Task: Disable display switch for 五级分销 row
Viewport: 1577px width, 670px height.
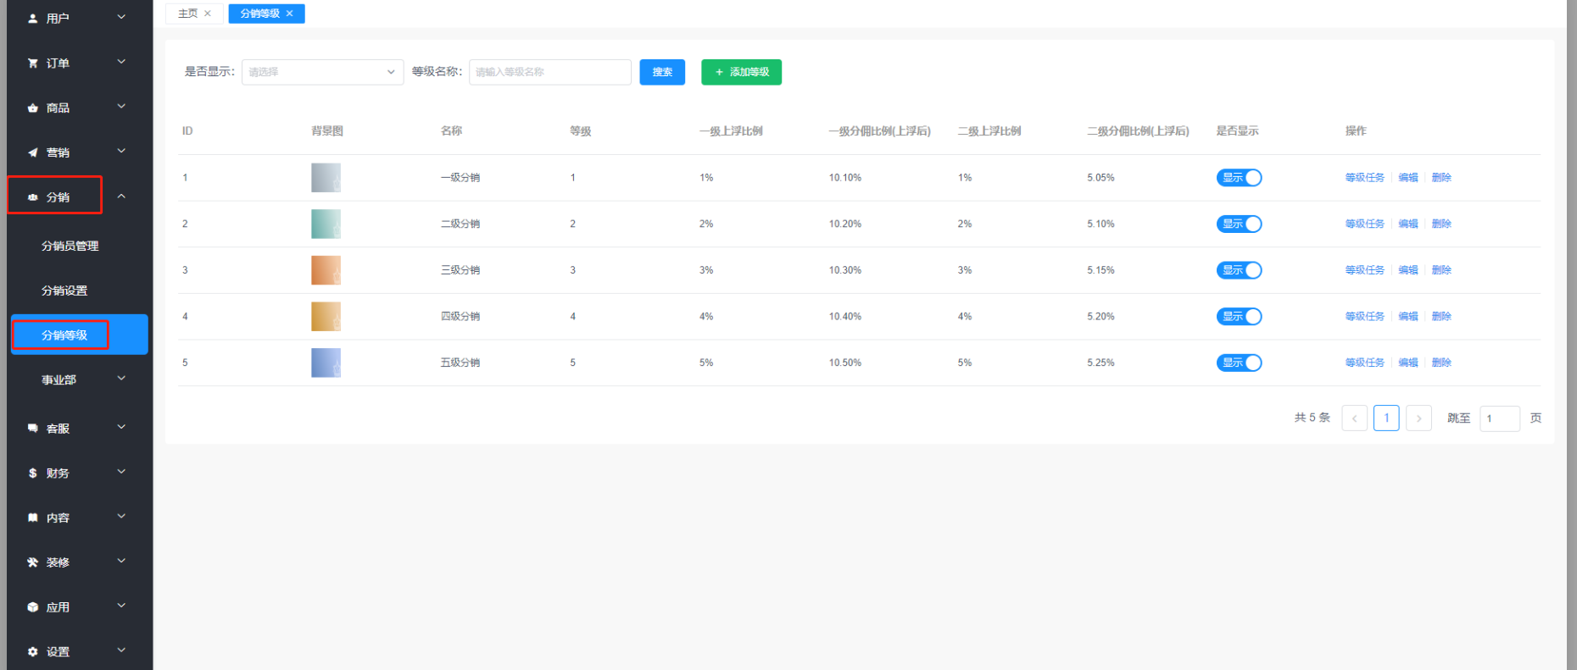Action: [1239, 363]
